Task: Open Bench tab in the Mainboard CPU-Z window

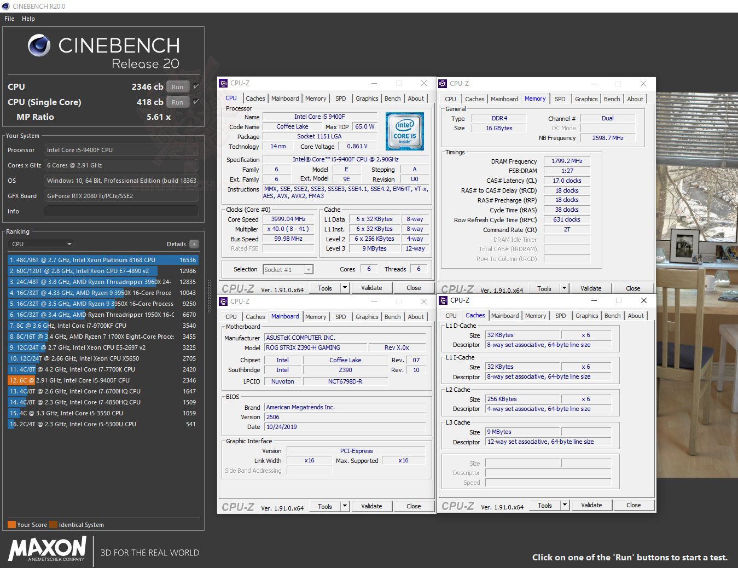Action: pyautogui.click(x=392, y=317)
